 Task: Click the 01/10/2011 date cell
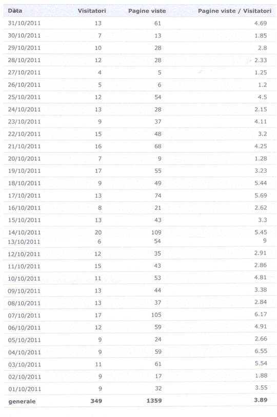click(x=25, y=389)
